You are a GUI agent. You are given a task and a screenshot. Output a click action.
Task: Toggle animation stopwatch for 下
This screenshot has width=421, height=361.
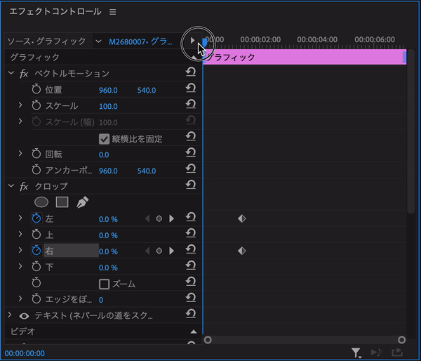[x=36, y=267]
